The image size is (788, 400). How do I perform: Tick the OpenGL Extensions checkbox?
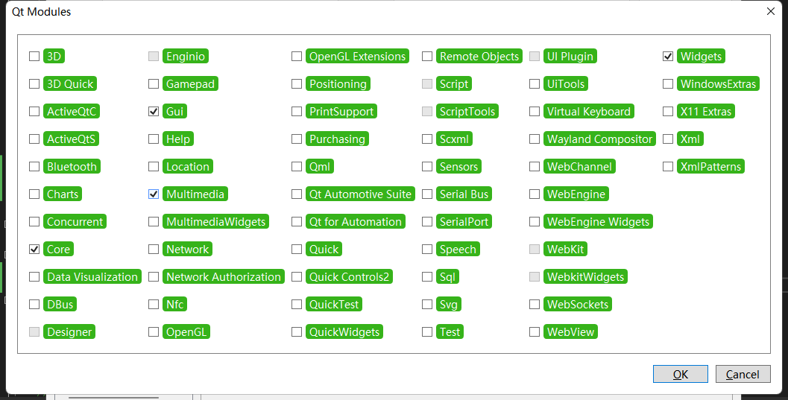point(297,56)
